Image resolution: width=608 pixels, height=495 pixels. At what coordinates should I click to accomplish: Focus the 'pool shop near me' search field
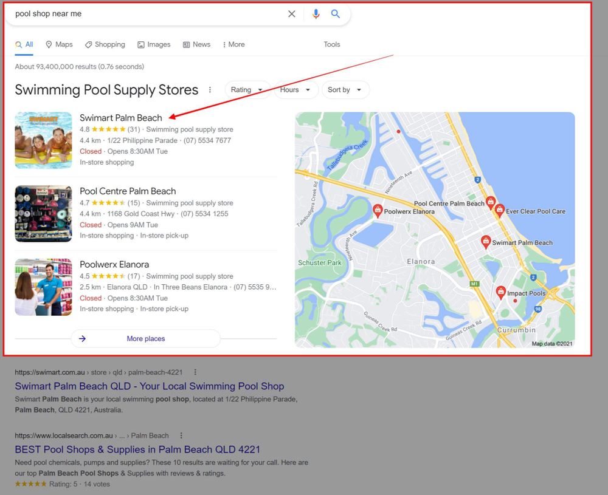pos(147,14)
